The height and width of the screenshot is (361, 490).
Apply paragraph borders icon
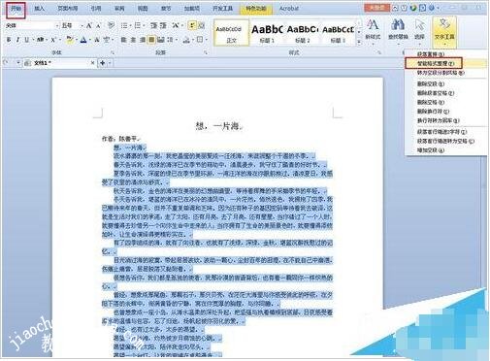tap(200, 40)
